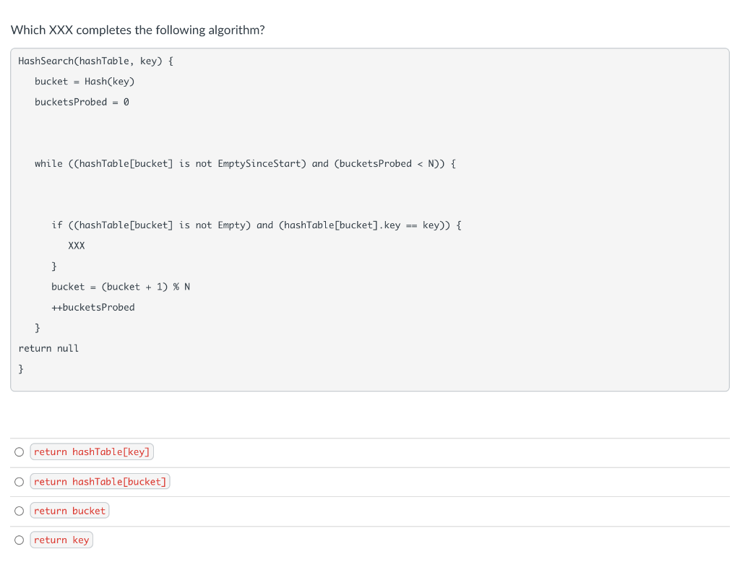
Task: Click the XXX placeholder inside the code block
Action: point(77,246)
